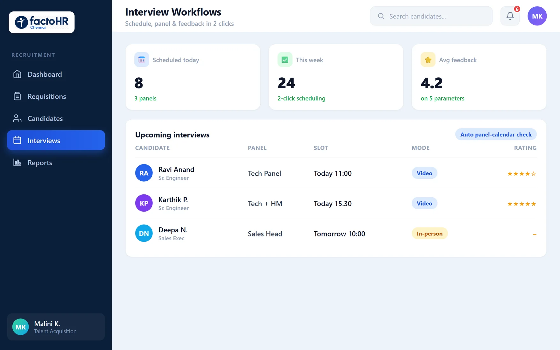
Task: Click the SLOT column header
Action: click(x=321, y=148)
